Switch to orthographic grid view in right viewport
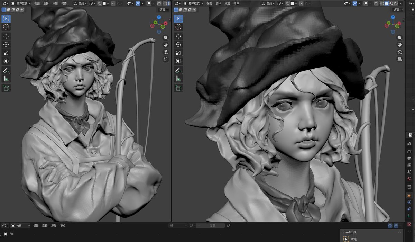Image resolution: width=415 pixels, height=242 pixels. pyautogui.click(x=400, y=59)
